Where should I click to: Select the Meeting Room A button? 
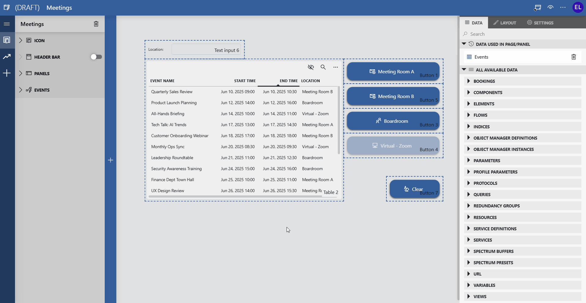393,71
